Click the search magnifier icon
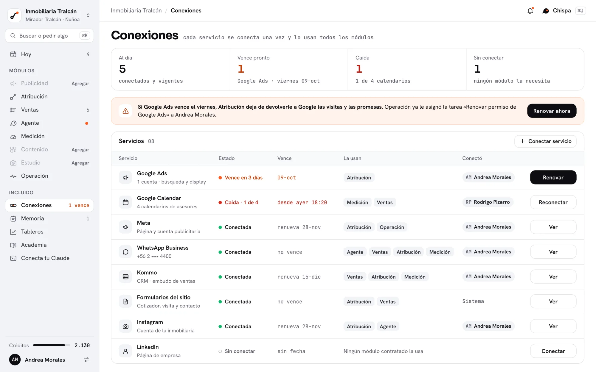Screen dimensions: 596x372 click(13, 36)
